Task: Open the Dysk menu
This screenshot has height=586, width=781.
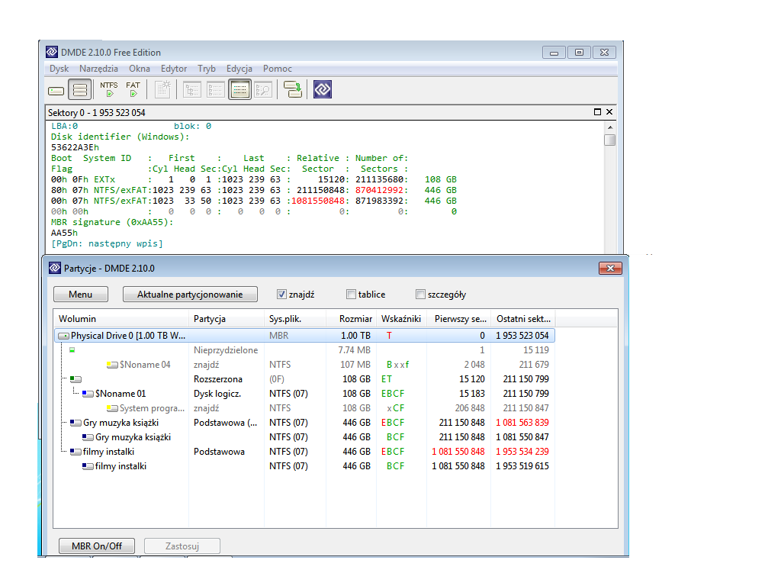Action: pyautogui.click(x=59, y=69)
